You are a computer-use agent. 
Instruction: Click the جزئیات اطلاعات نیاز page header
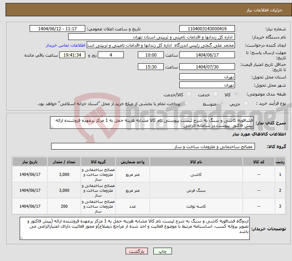264,10
